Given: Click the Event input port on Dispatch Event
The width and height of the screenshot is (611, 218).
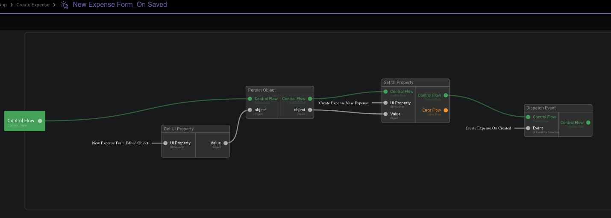Looking at the screenshot, I should coord(528,128).
